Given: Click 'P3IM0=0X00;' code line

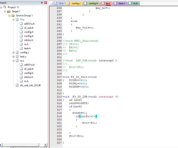Looking at the screenshot, I should 78,80.
